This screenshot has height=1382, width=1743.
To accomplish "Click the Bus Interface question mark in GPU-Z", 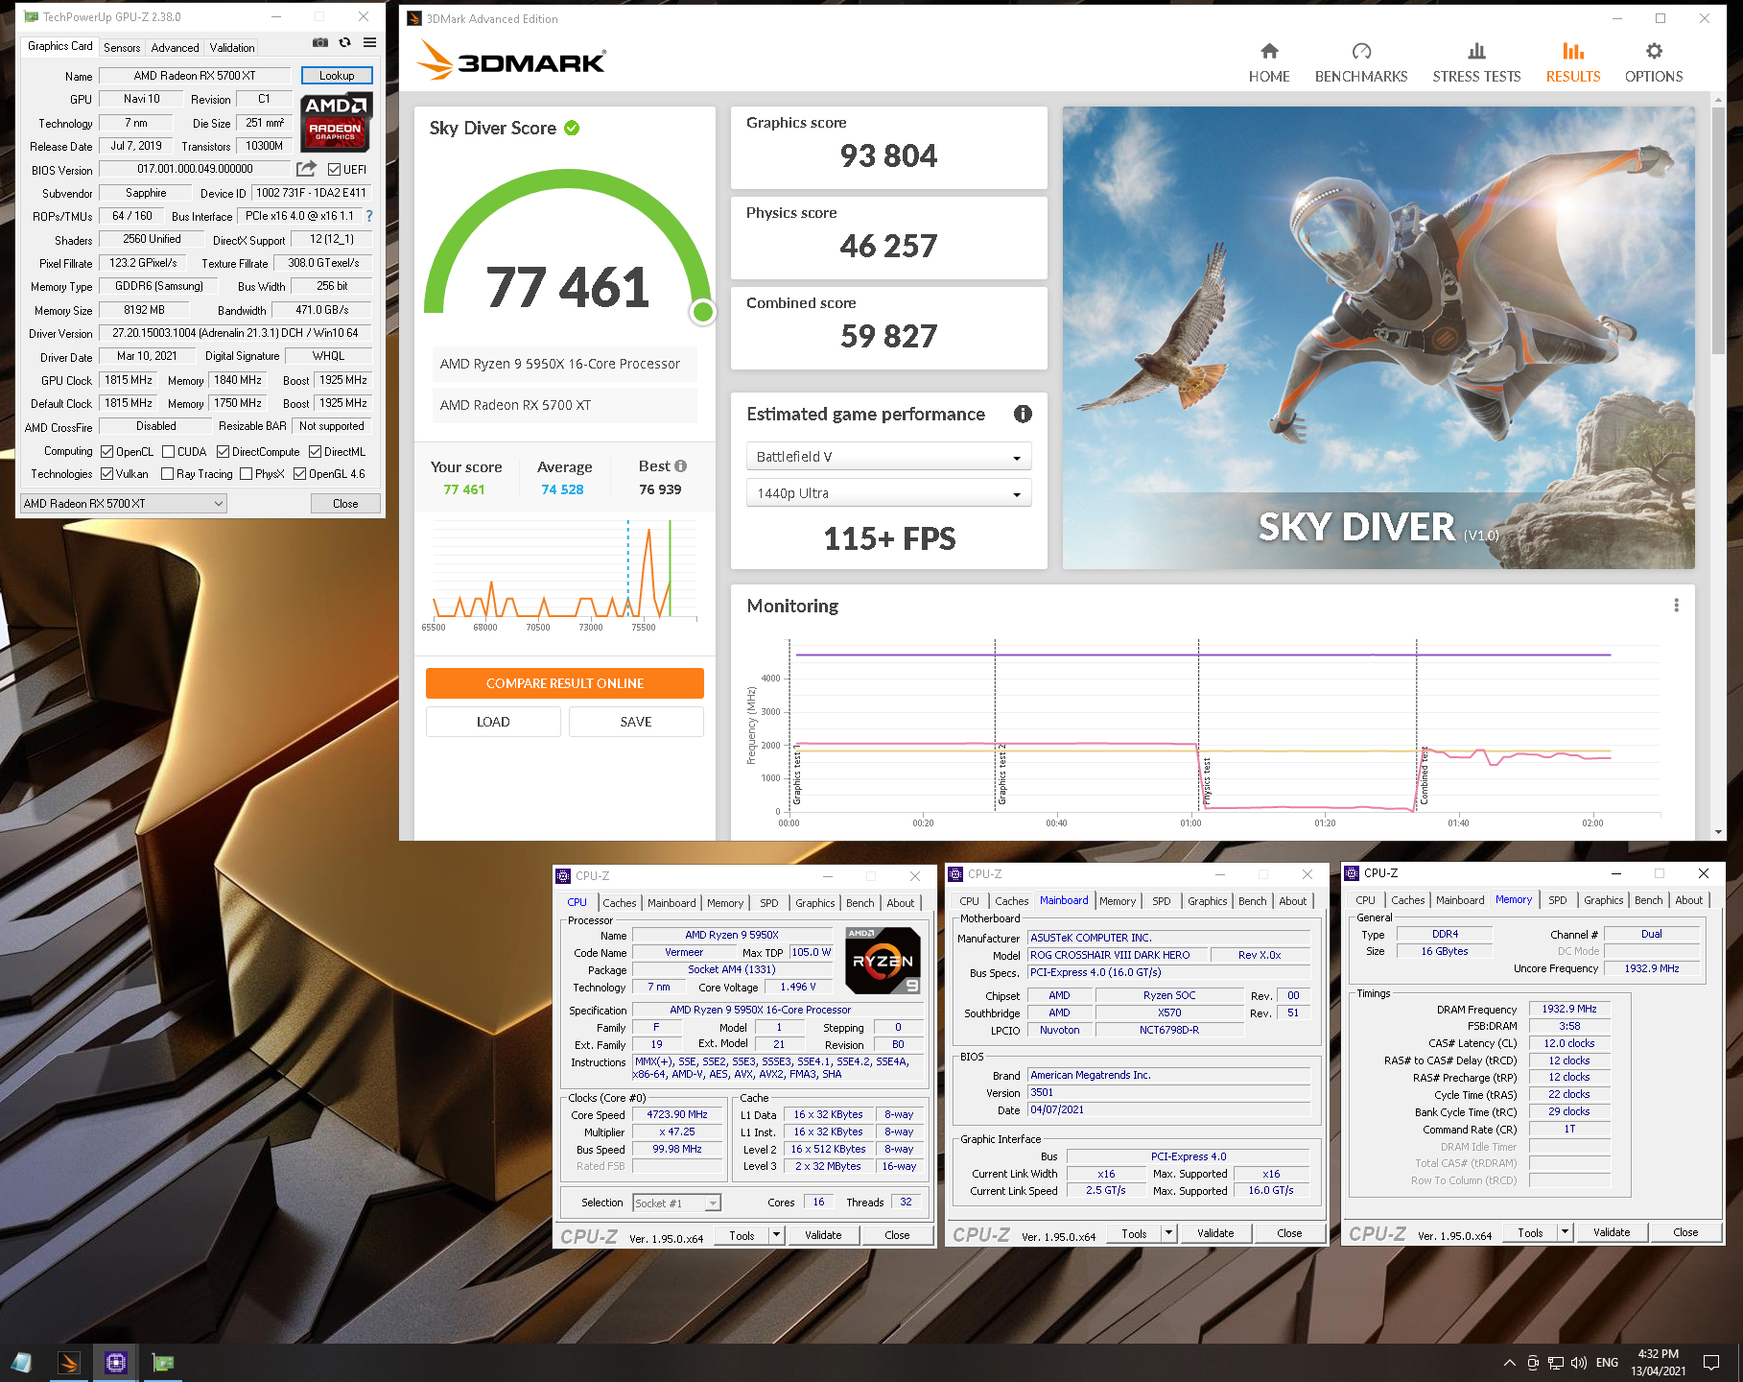I will point(369,216).
